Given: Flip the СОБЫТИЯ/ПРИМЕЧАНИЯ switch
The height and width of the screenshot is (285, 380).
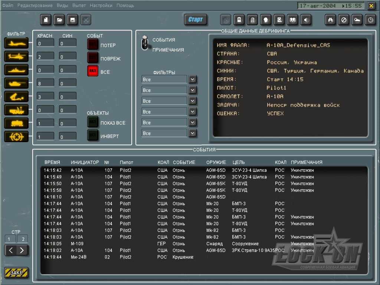Looking at the screenshot, I should (x=145, y=44).
